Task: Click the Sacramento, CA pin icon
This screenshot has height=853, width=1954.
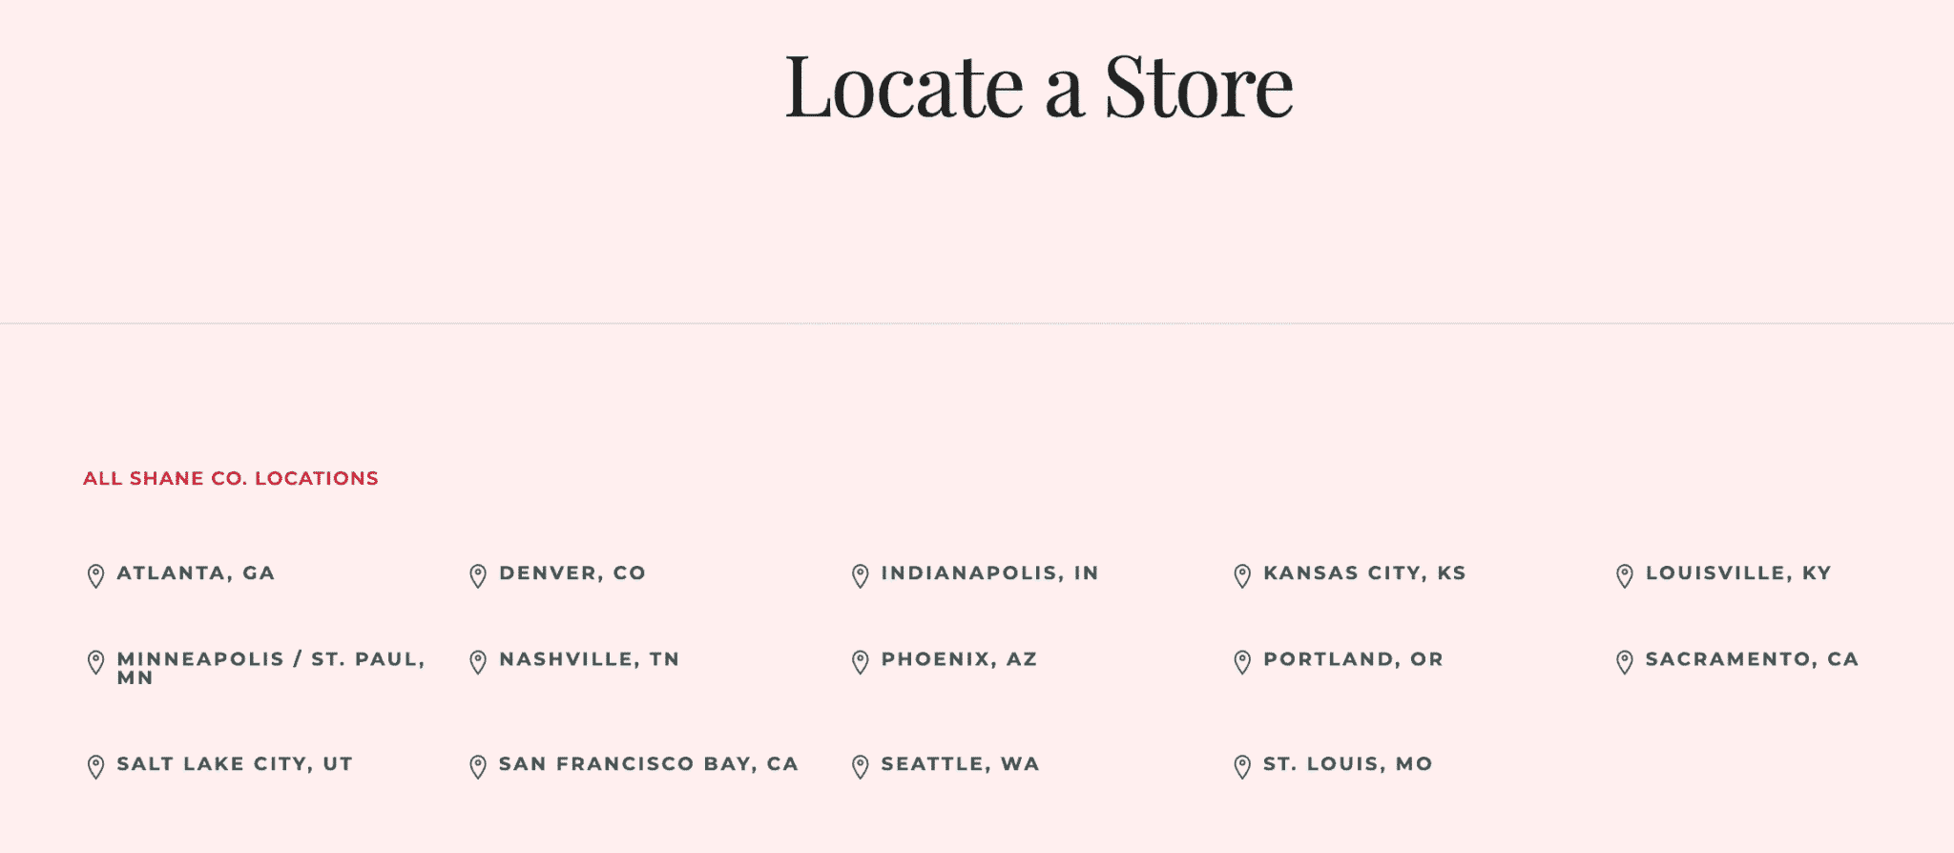Action: [x=1624, y=659]
